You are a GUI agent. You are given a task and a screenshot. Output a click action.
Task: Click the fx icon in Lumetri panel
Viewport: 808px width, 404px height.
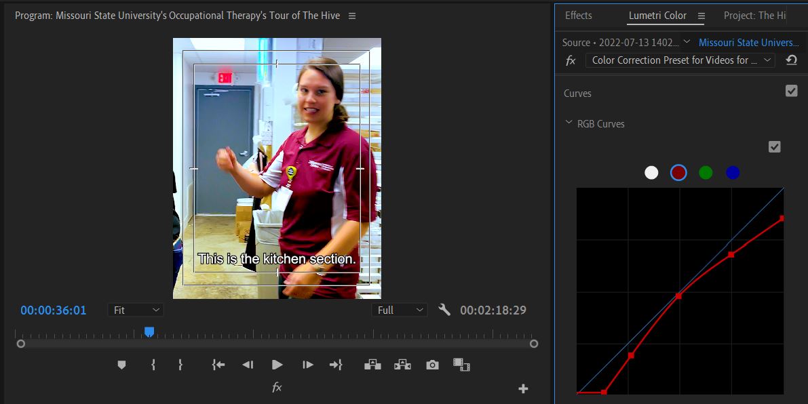(571, 61)
